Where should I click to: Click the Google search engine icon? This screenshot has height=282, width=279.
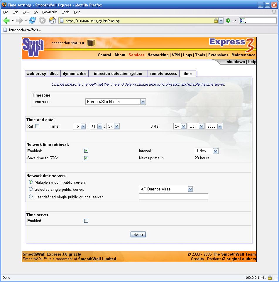(243, 21)
